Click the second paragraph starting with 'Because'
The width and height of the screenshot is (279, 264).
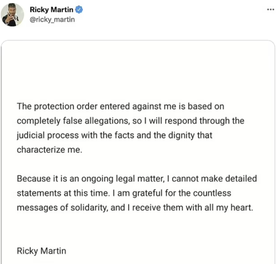(137, 193)
